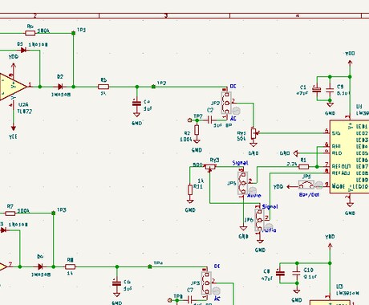Select resistor R11 symbol
This screenshot has height=305, width=369.
190,189
